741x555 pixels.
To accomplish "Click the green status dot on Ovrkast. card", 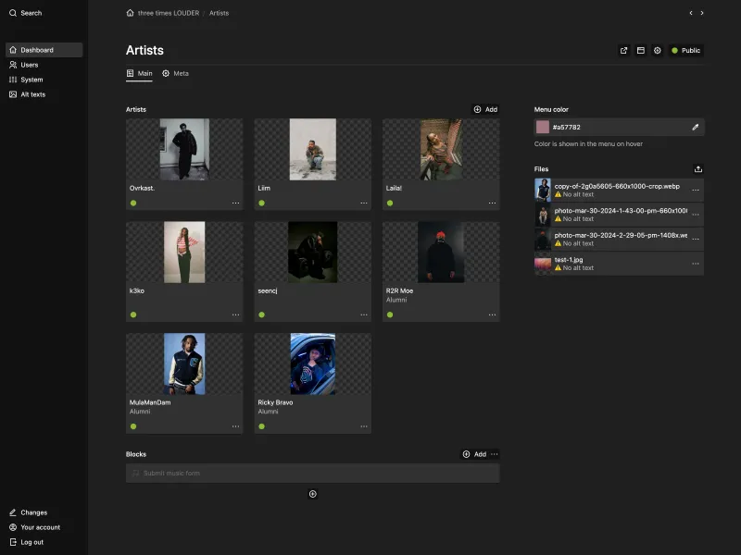I will click(x=133, y=201).
